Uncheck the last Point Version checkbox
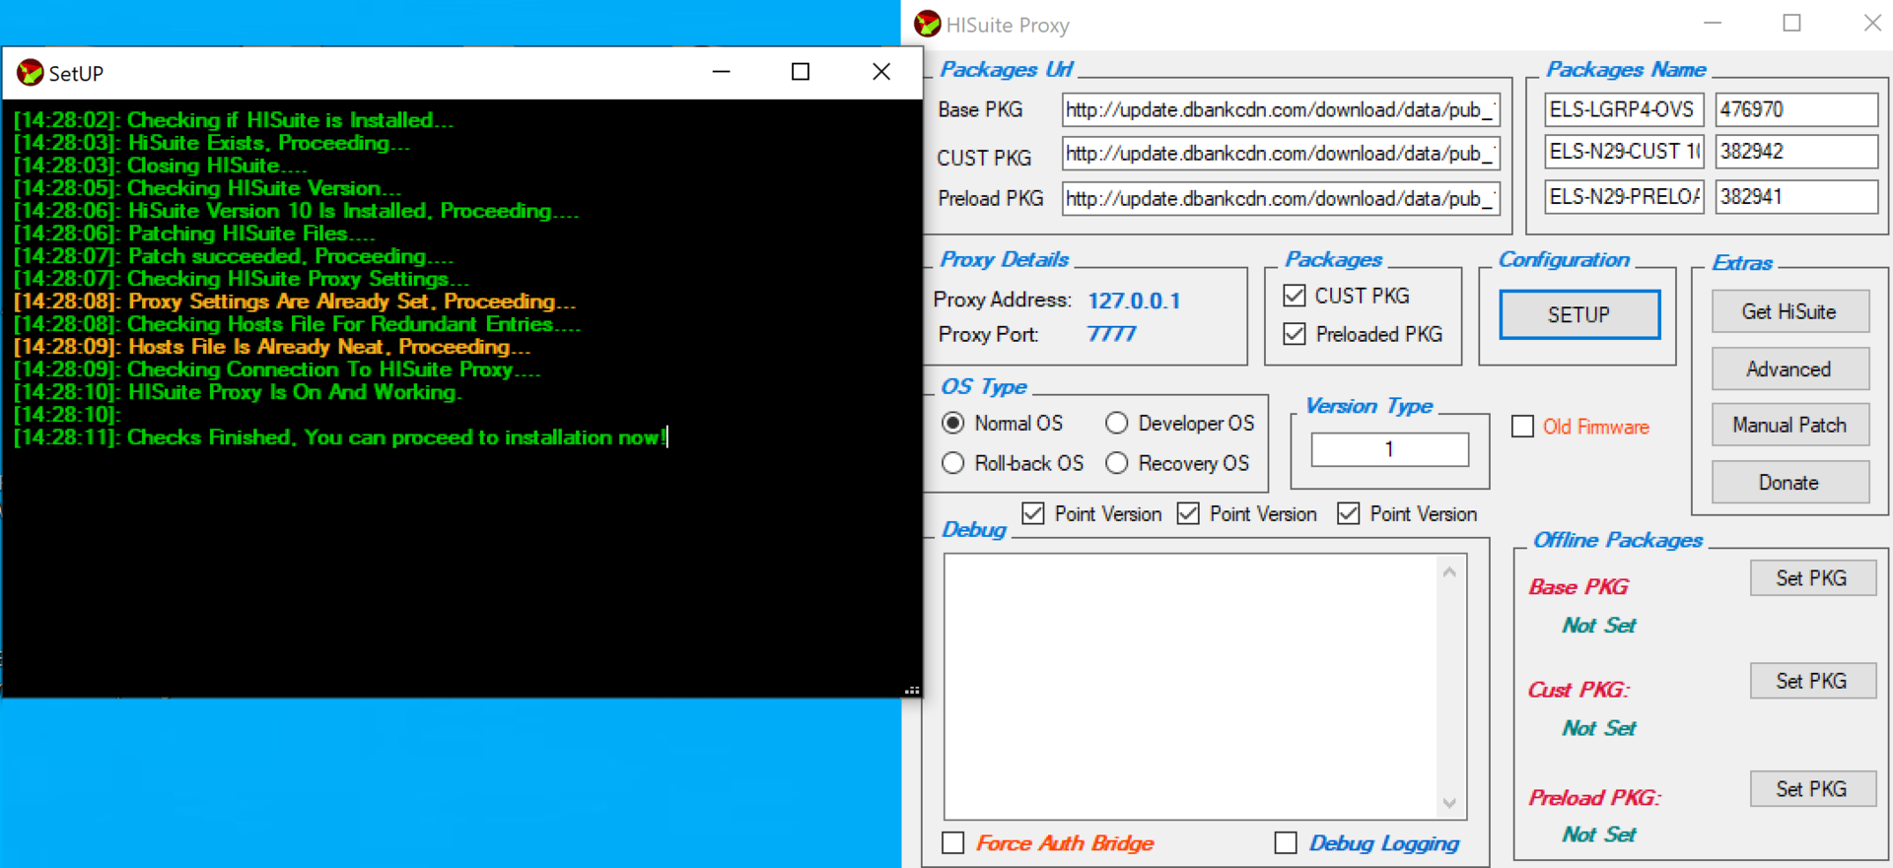The image size is (1893, 868). click(1348, 513)
